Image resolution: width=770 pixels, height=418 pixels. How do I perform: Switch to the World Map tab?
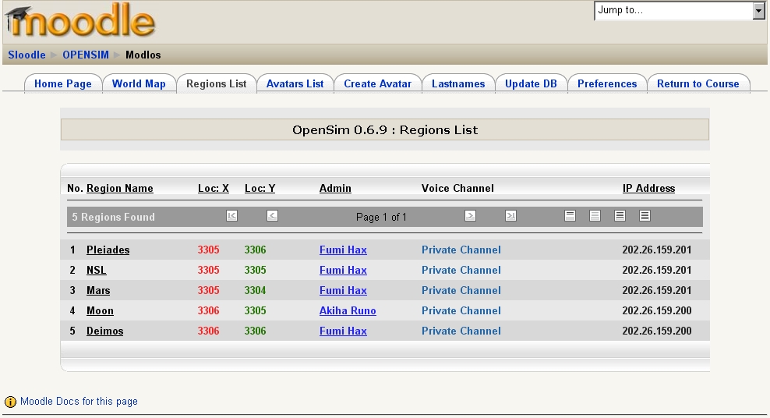click(x=139, y=83)
